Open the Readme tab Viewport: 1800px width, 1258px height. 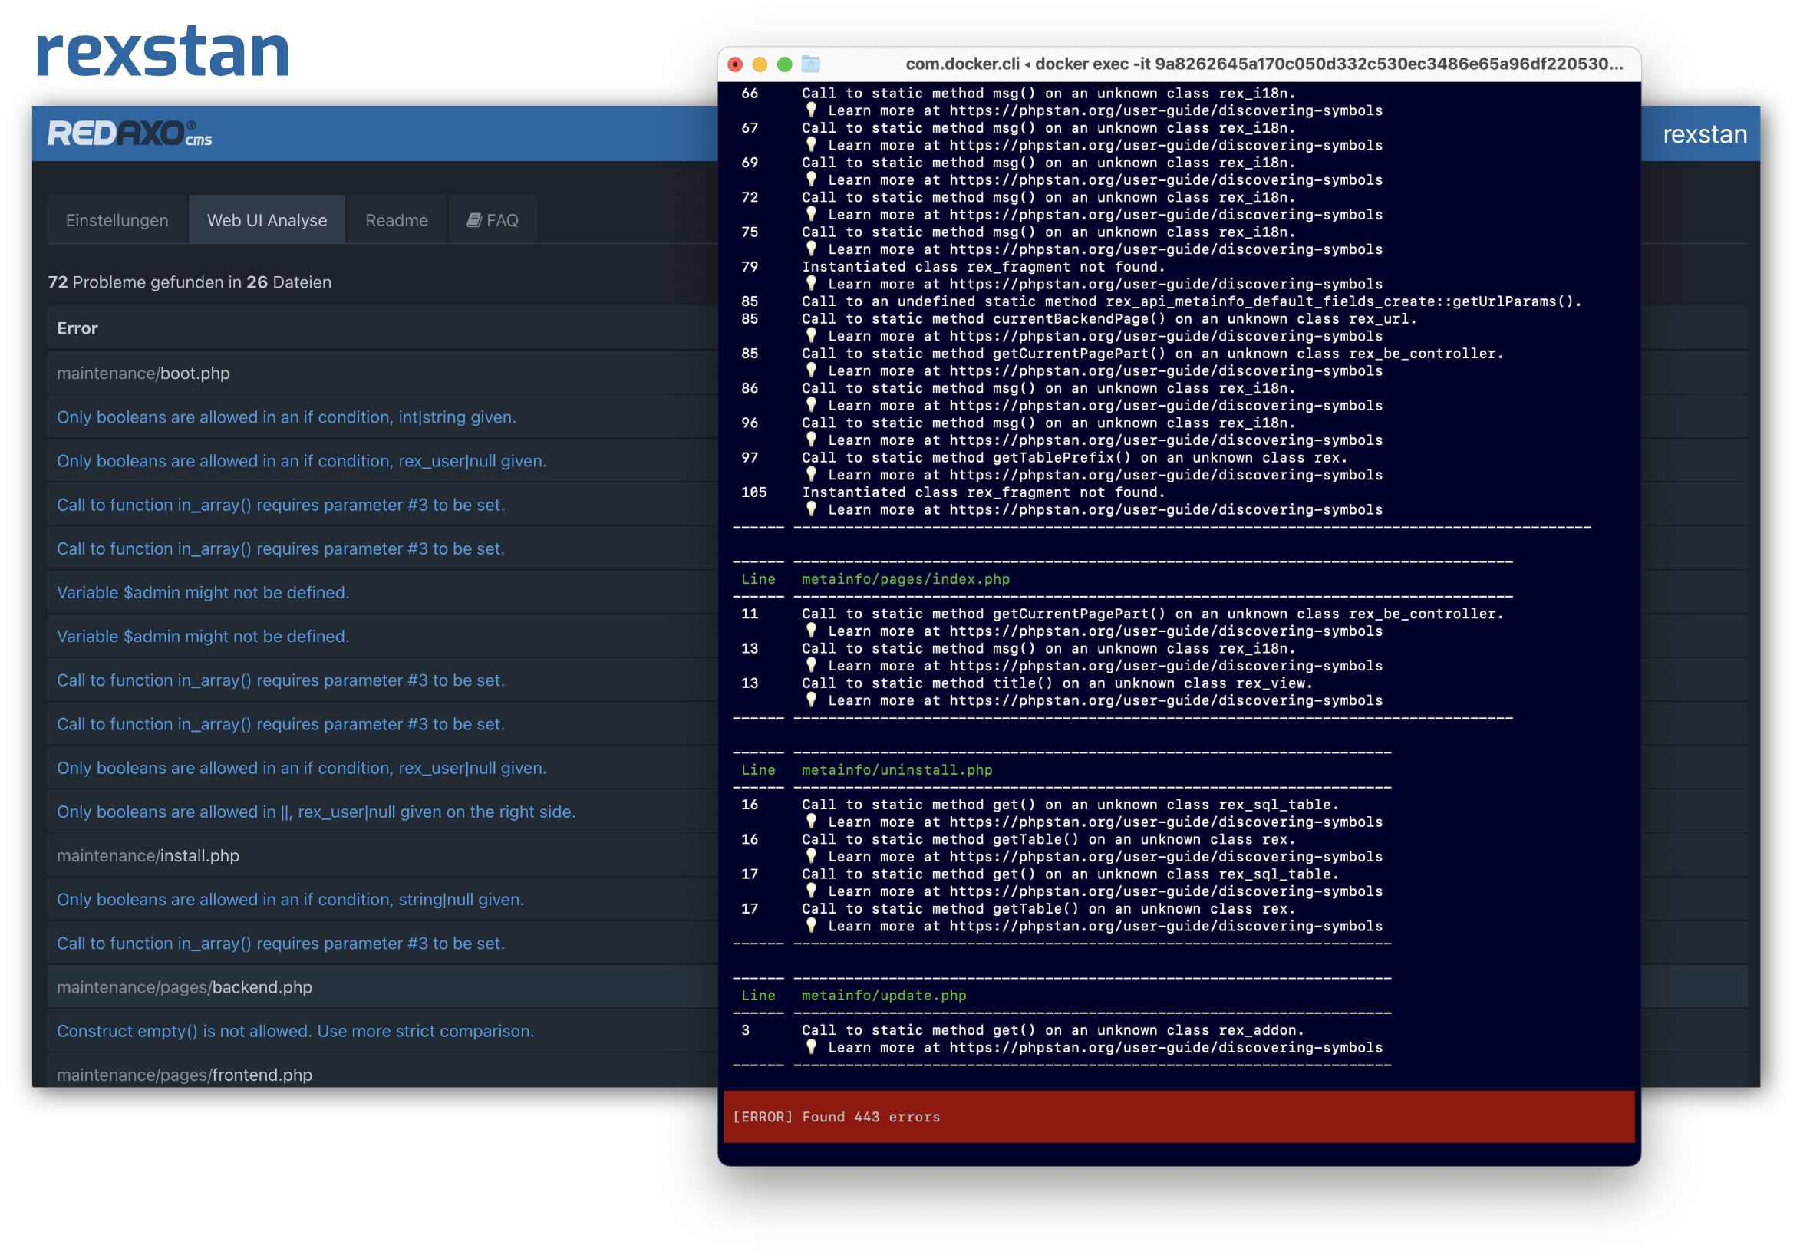pyautogui.click(x=396, y=220)
